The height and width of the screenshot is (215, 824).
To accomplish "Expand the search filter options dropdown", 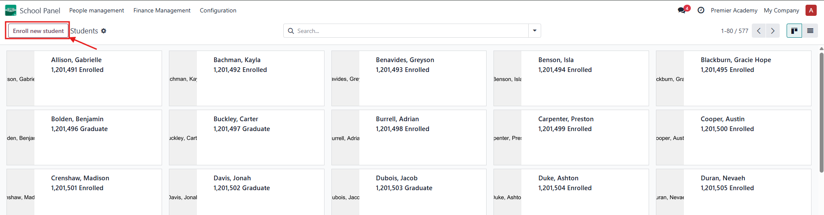I will click(x=534, y=31).
